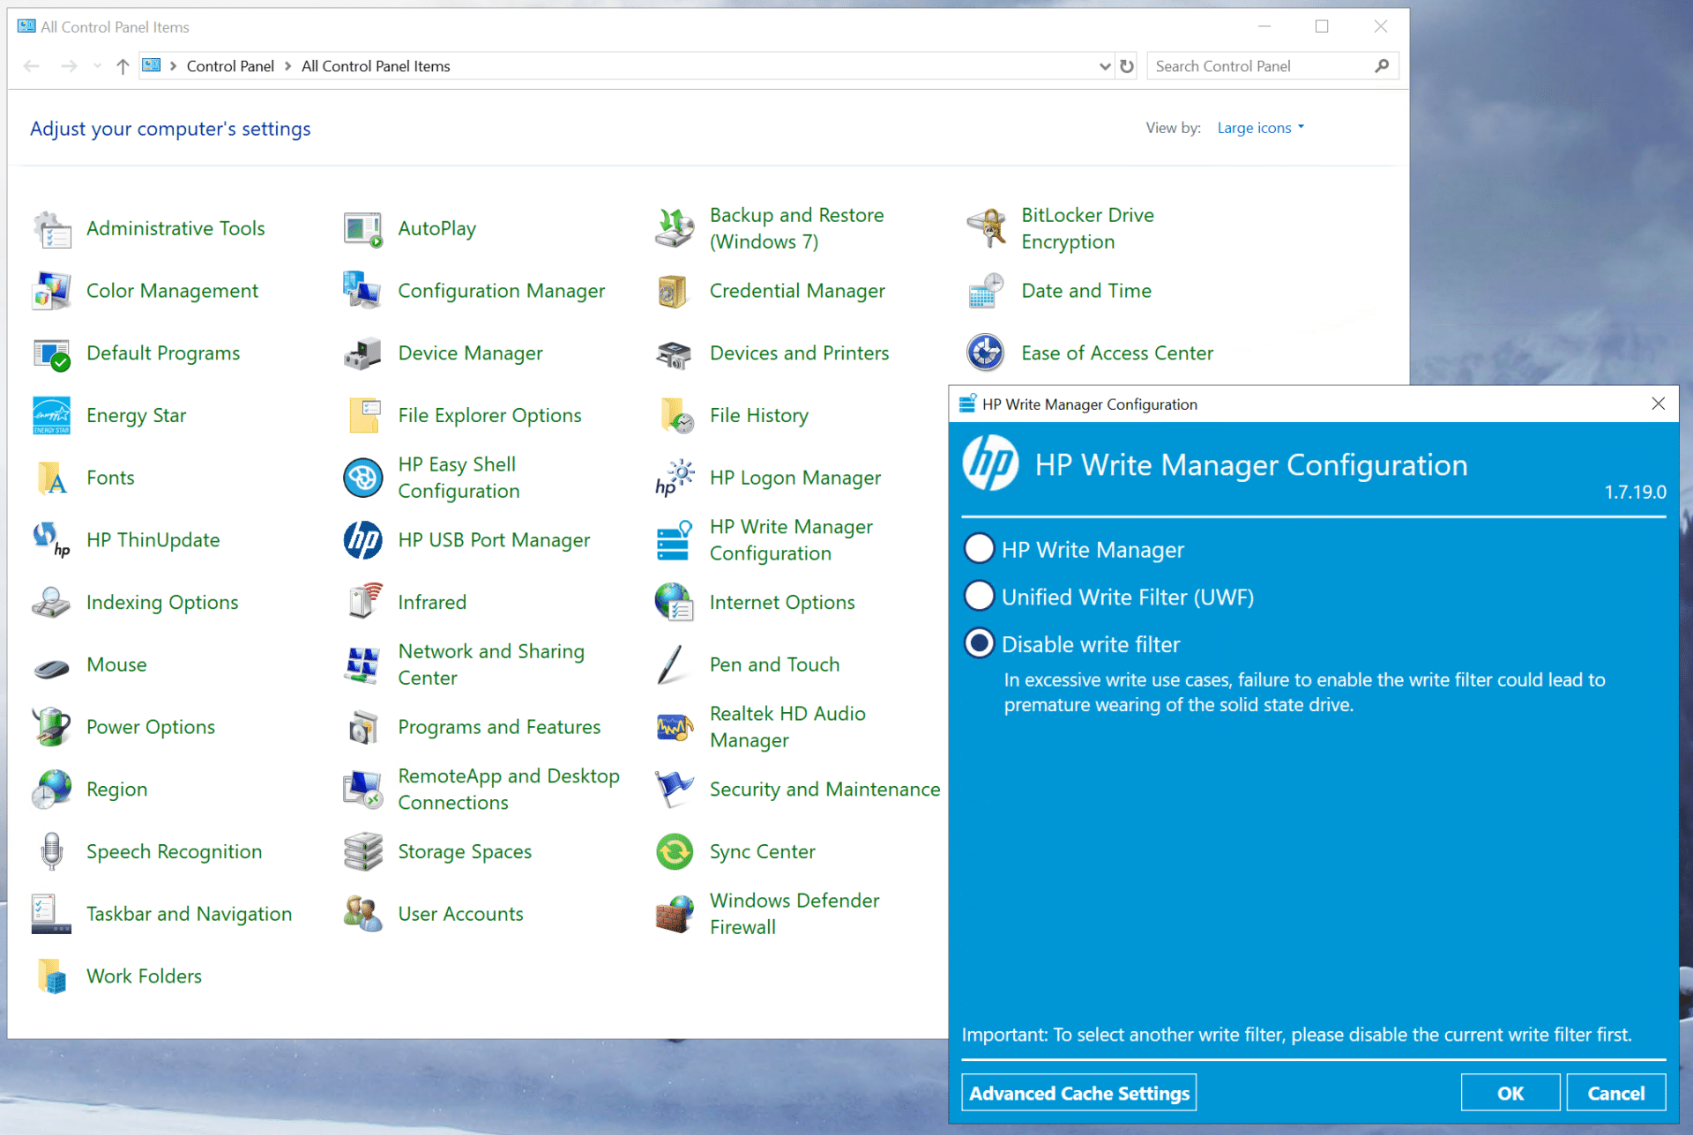Click Realtek HD Audio Manager icon
Viewport: 1693px width, 1135px height.
point(675,728)
